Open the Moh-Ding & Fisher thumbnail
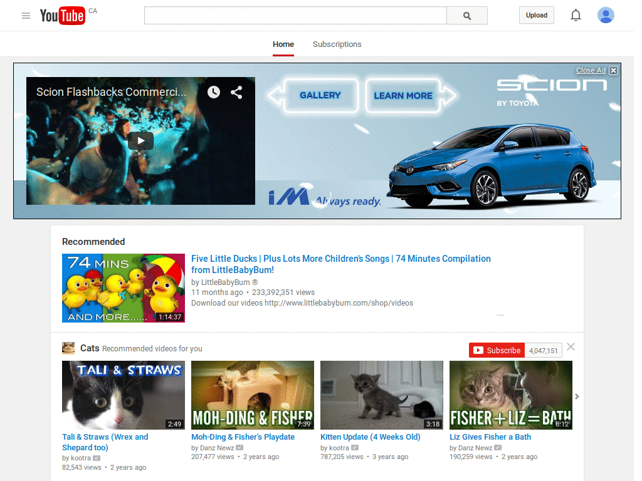Viewport: 642px width, 481px height. (253, 395)
